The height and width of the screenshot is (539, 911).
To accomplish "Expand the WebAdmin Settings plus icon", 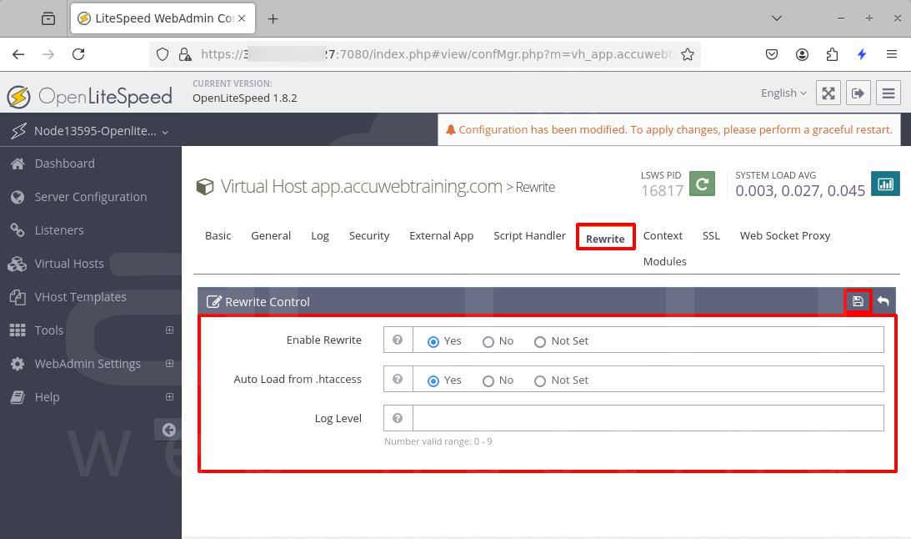I will 170,364.
